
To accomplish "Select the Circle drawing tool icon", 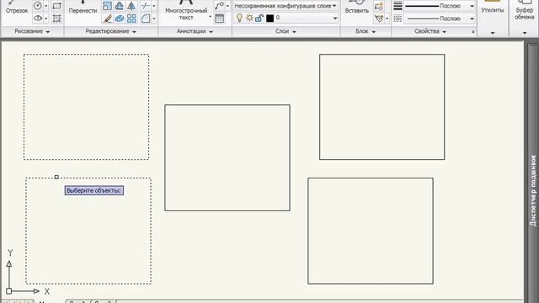I will [x=38, y=6].
